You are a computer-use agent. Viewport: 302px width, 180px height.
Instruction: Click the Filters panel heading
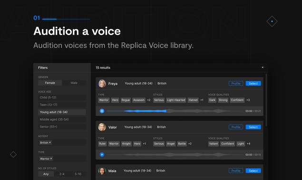[43, 68]
